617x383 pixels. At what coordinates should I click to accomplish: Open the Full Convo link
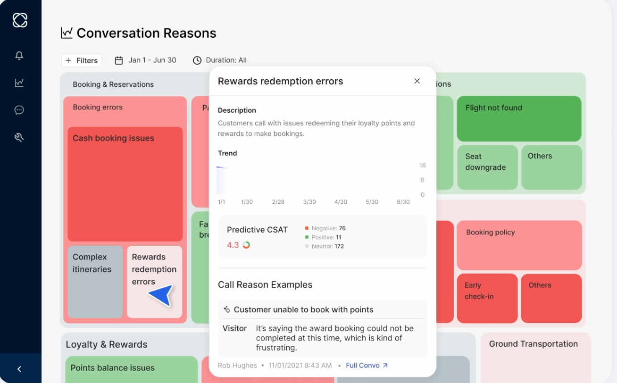pos(367,366)
